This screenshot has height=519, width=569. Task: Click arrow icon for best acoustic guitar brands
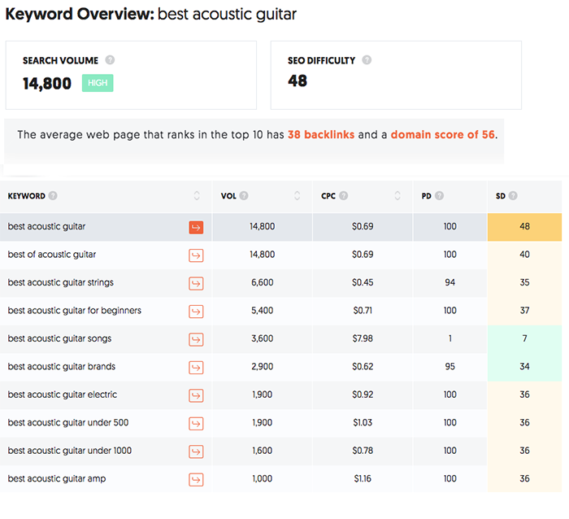click(195, 367)
